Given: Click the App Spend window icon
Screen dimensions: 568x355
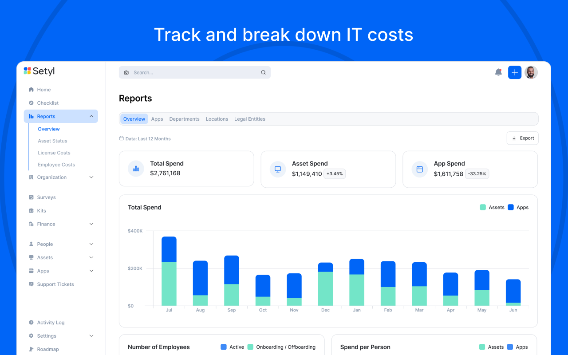Looking at the screenshot, I should tap(420, 169).
